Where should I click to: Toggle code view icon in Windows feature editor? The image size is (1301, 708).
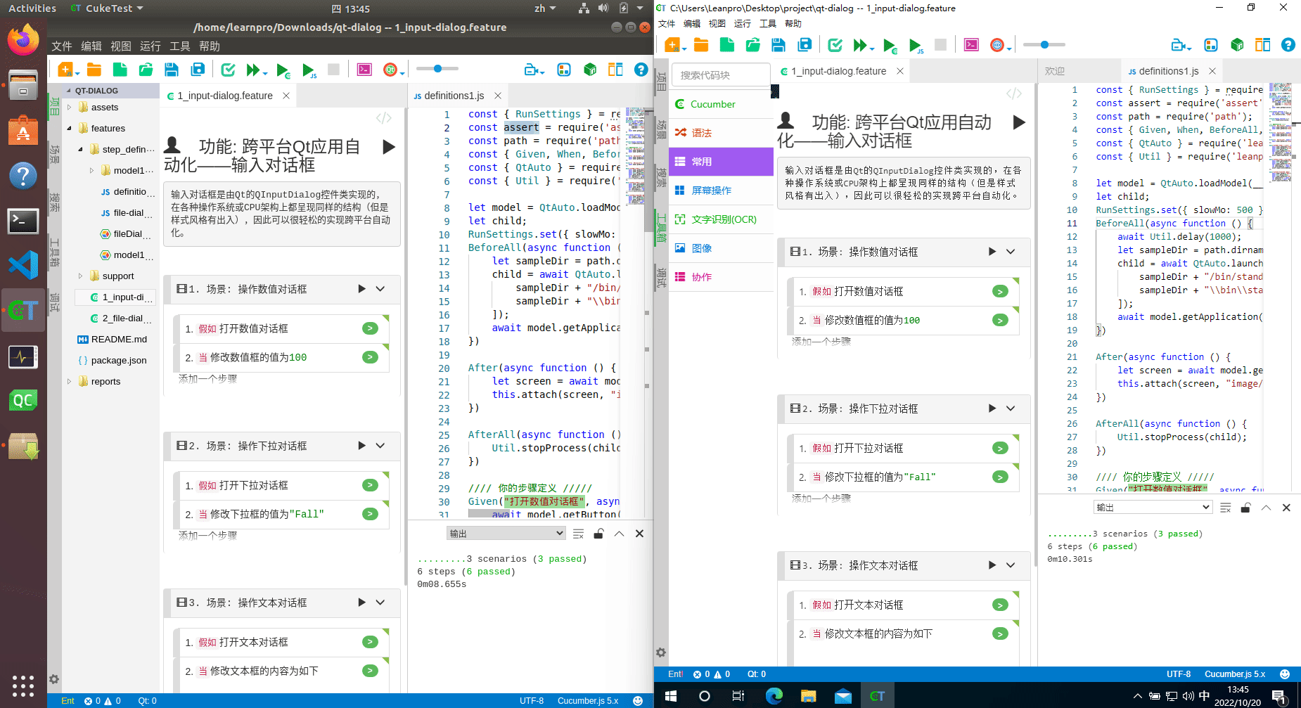click(x=1014, y=94)
